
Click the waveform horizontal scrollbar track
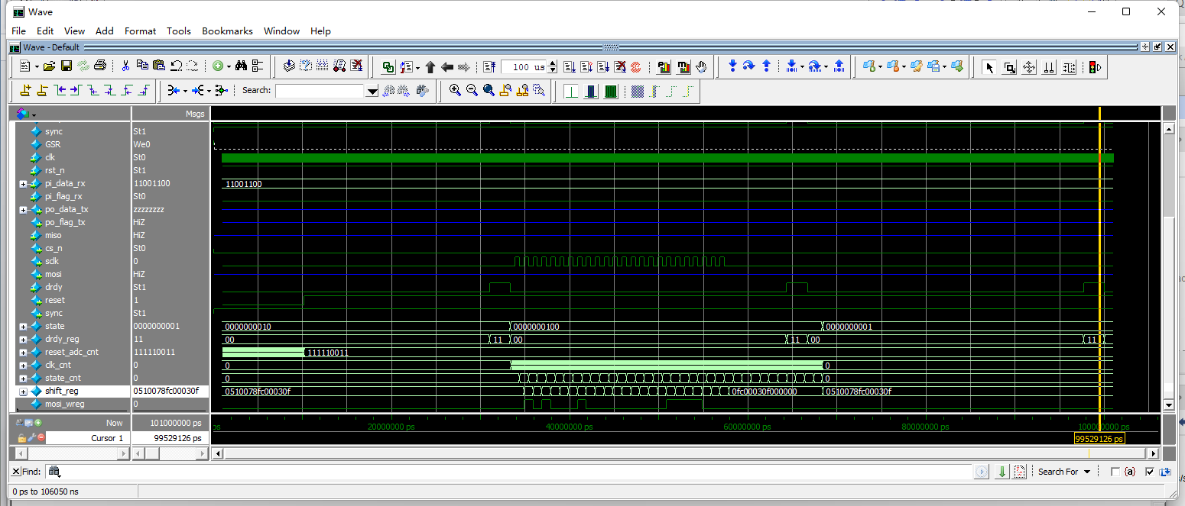(x=685, y=453)
